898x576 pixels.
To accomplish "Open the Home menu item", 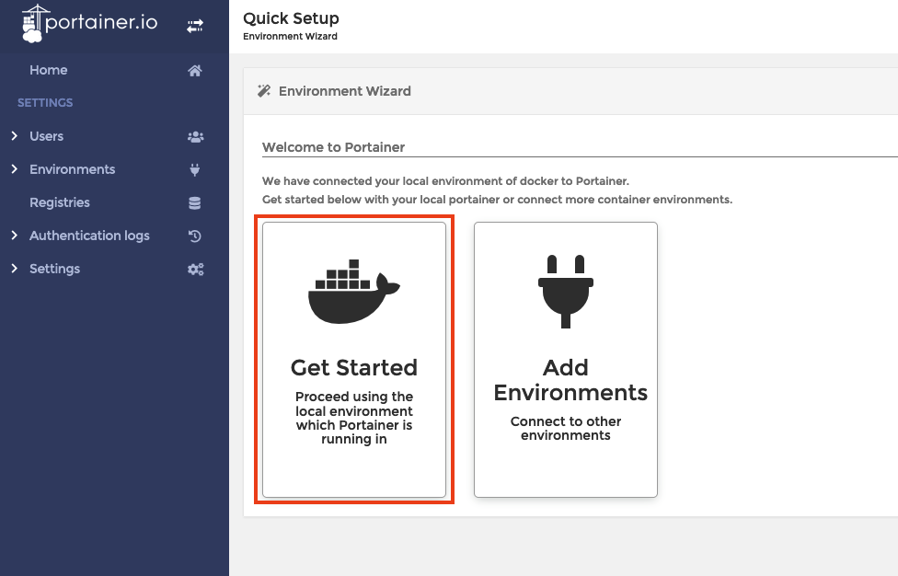I will pos(49,70).
